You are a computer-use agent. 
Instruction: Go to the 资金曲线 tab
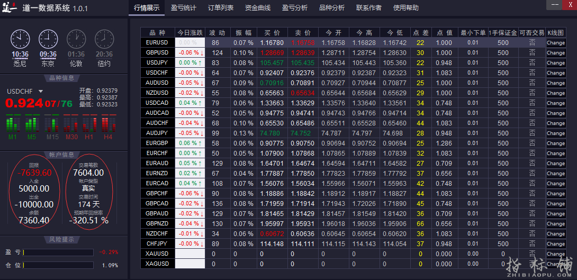pyautogui.click(x=258, y=8)
